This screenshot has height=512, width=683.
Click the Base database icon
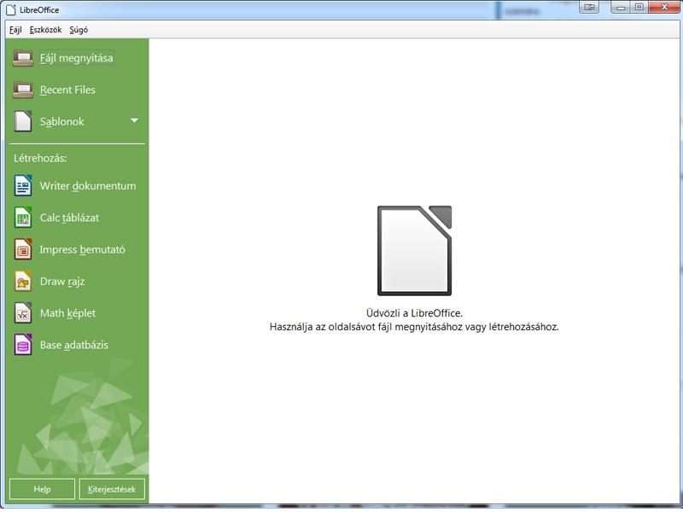pyautogui.click(x=23, y=345)
